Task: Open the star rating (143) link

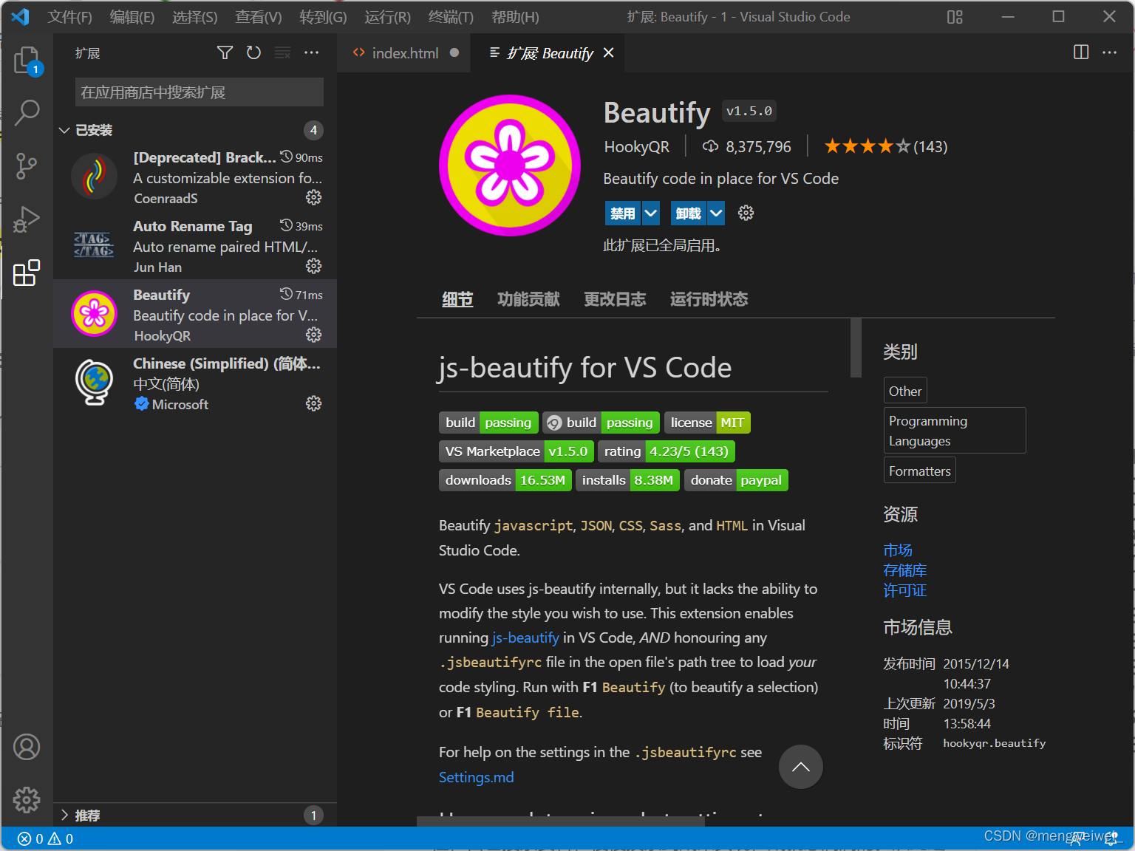Action: 885,146
